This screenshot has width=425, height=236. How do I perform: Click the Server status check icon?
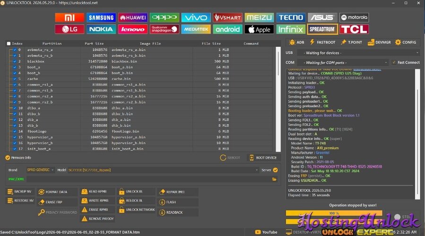(x=276, y=170)
